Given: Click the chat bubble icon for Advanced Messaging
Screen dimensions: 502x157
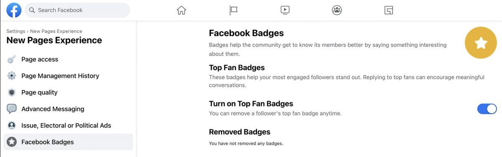Looking at the screenshot, I should click(12, 109).
